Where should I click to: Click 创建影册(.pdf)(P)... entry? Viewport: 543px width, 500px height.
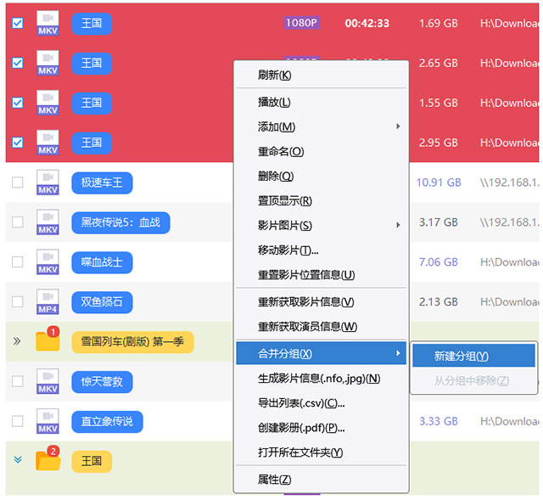point(321,428)
